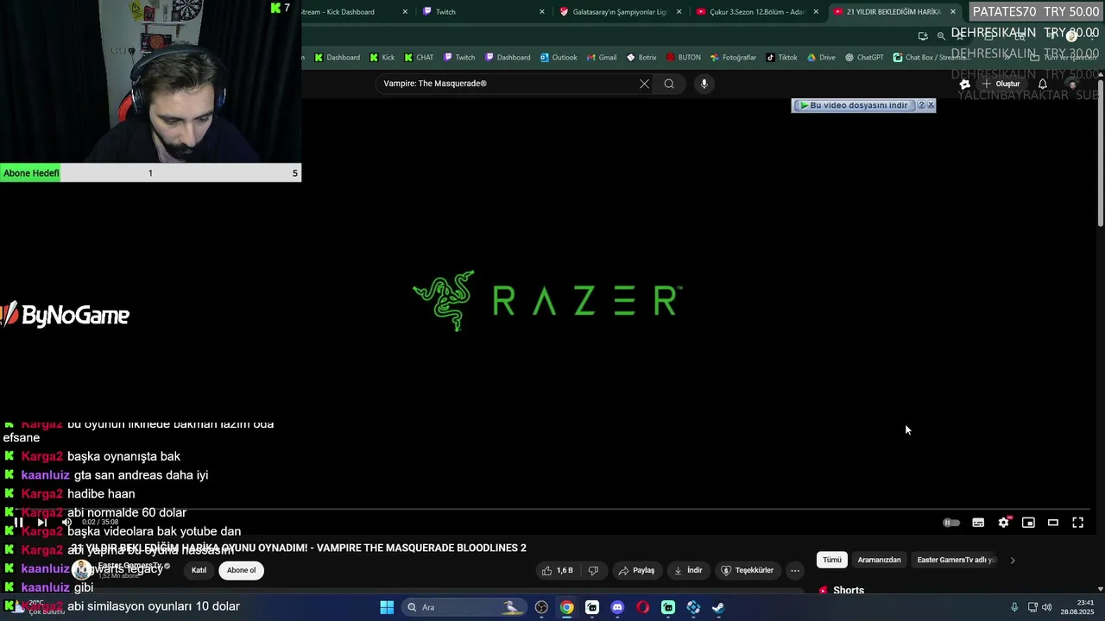
Task: Click the browser zoom magnifier icon
Action: (x=941, y=36)
